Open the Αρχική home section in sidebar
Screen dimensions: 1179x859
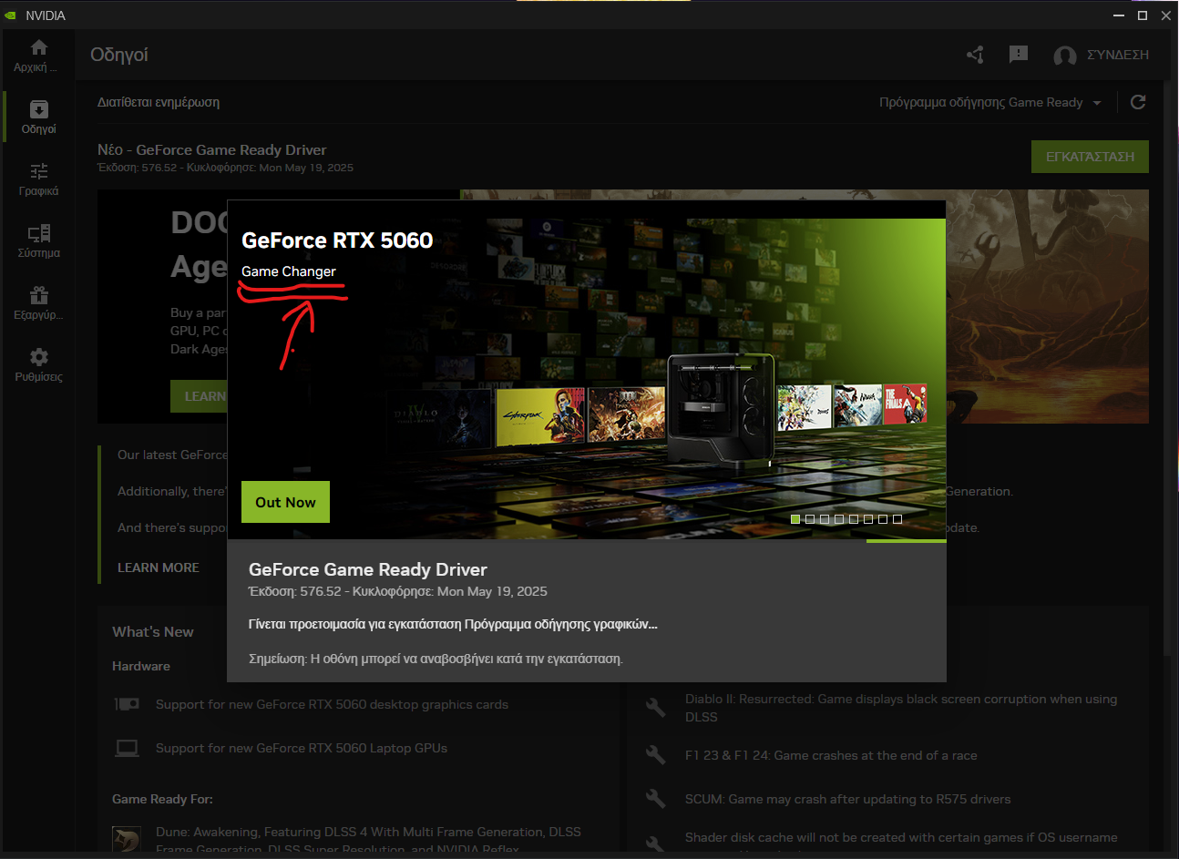pyautogui.click(x=38, y=56)
